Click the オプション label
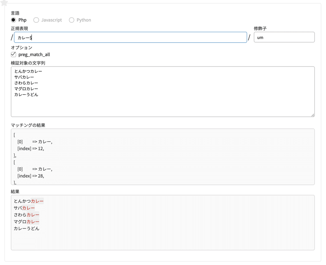The height and width of the screenshot is (265, 326). 21,48
